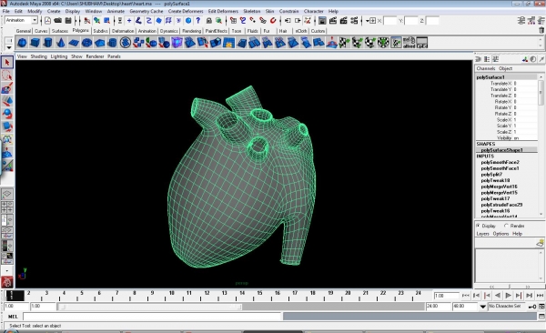
Task: Switch to the Surfaces shelf tab
Action: pos(60,31)
